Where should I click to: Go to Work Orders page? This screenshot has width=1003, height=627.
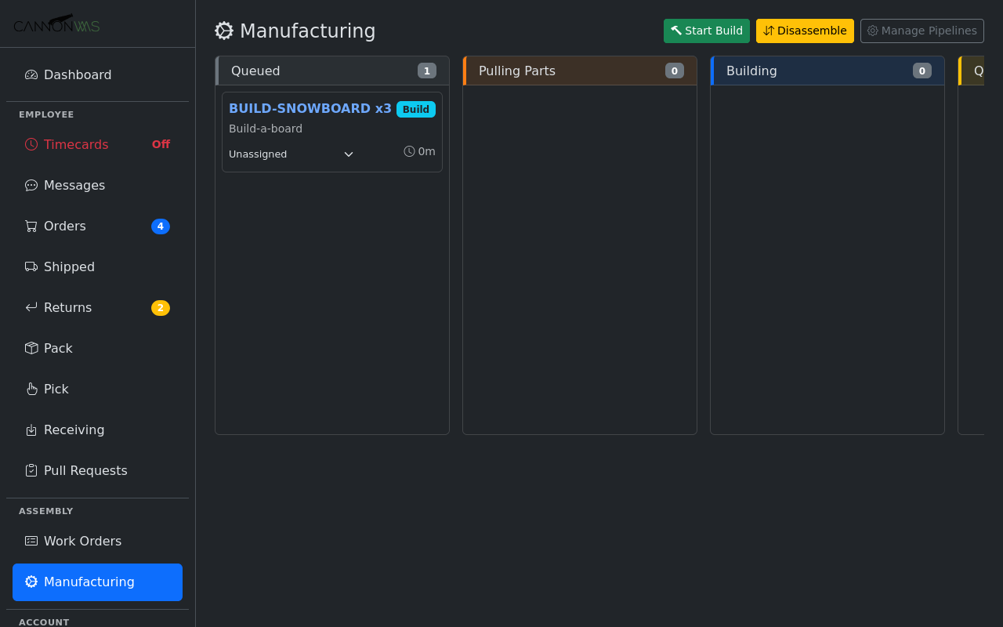pyautogui.click(x=82, y=542)
